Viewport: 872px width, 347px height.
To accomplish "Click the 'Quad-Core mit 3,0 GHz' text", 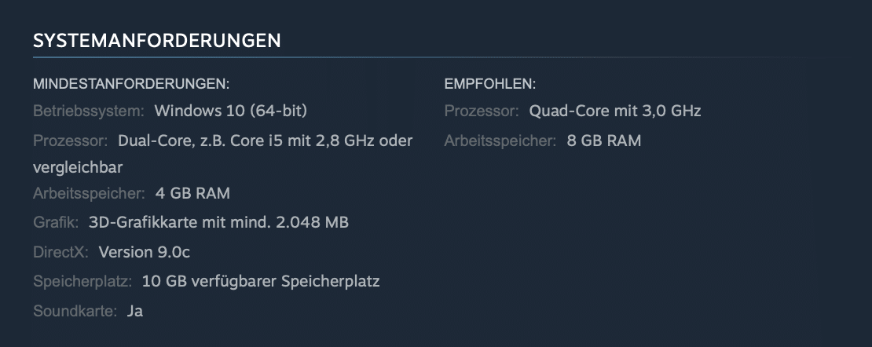I will click(615, 111).
